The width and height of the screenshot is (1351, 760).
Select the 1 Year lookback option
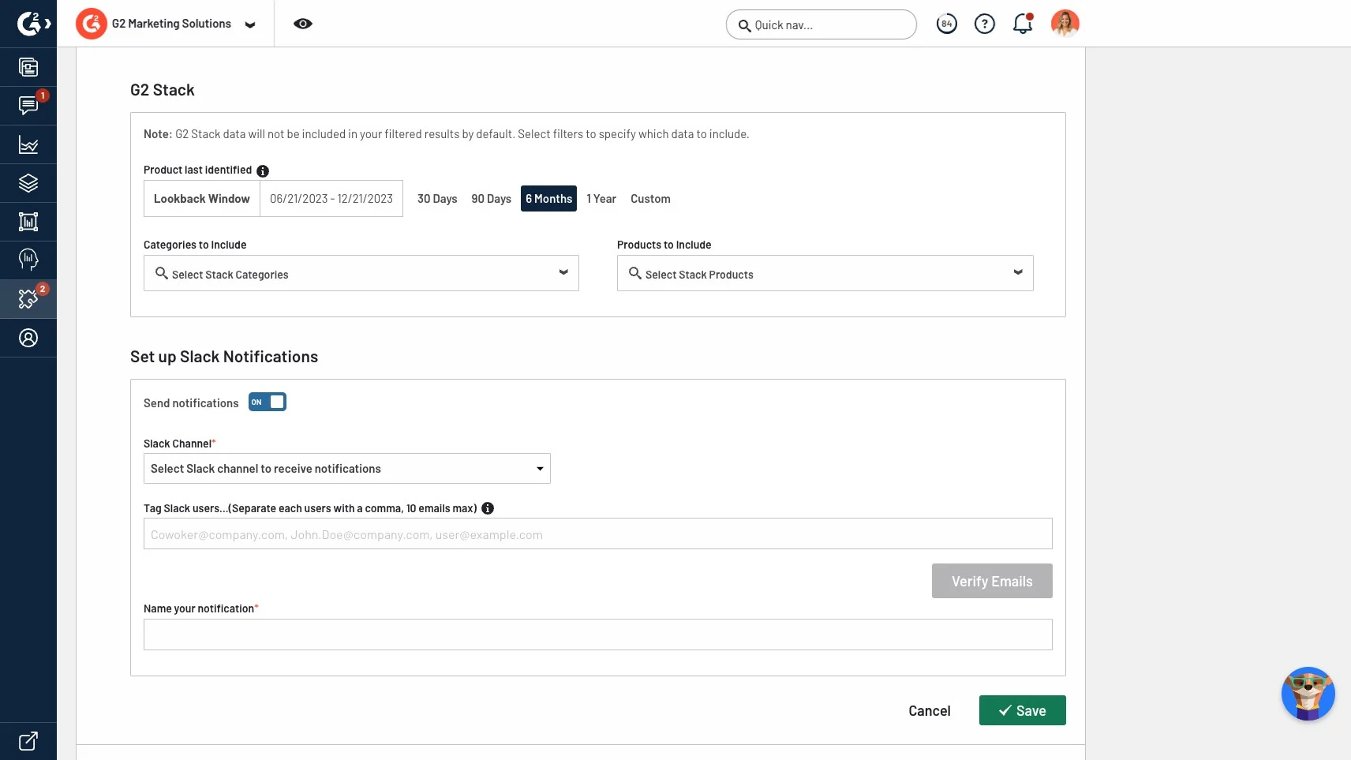coord(601,199)
